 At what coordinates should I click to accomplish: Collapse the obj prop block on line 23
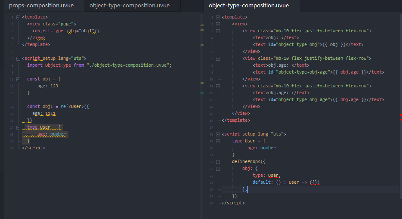click(x=218, y=169)
